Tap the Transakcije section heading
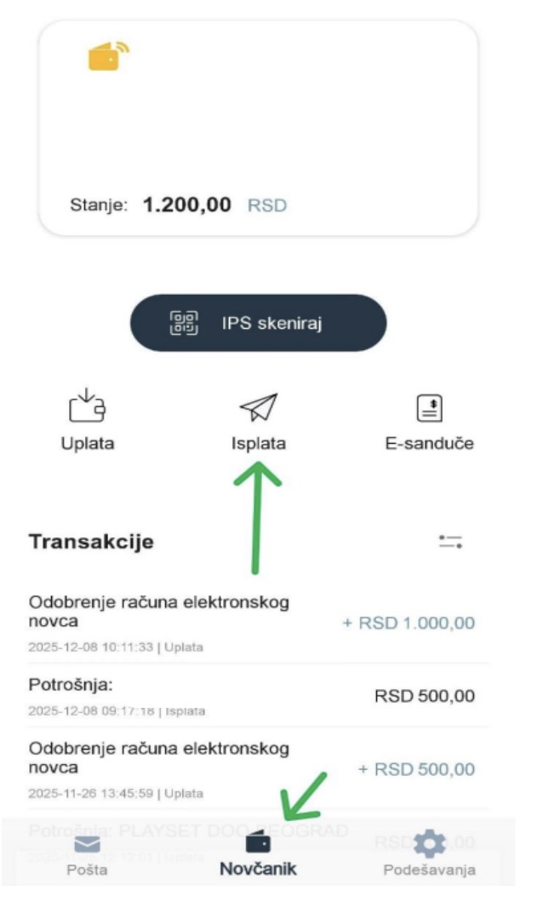Viewport: 543px width, 908px height. [91, 542]
